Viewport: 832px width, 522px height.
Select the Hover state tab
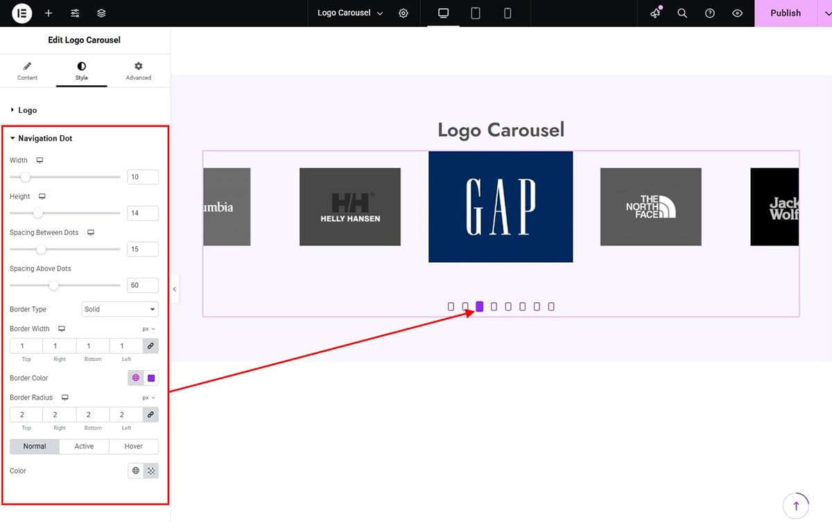pyautogui.click(x=134, y=446)
